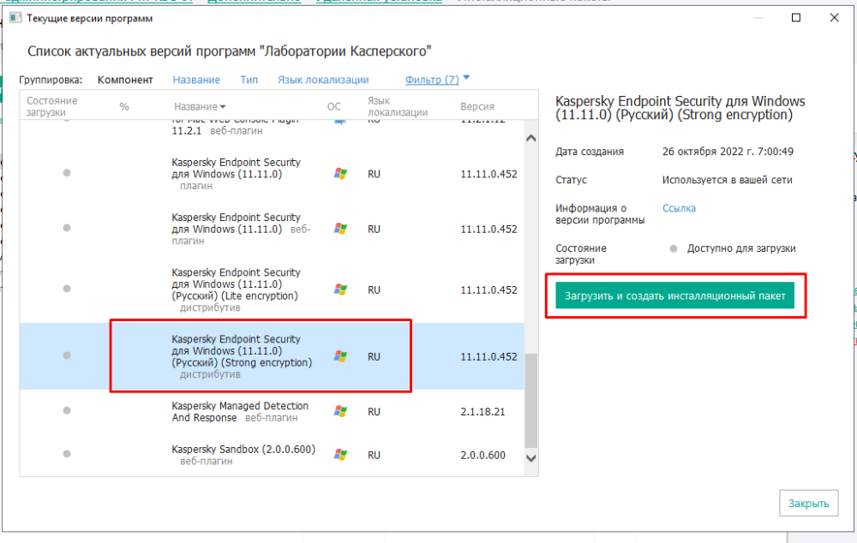This screenshot has width=857, height=543.
Task: Select the (Русский) (Lite encryption) дистрибутив row
Action: (272, 289)
